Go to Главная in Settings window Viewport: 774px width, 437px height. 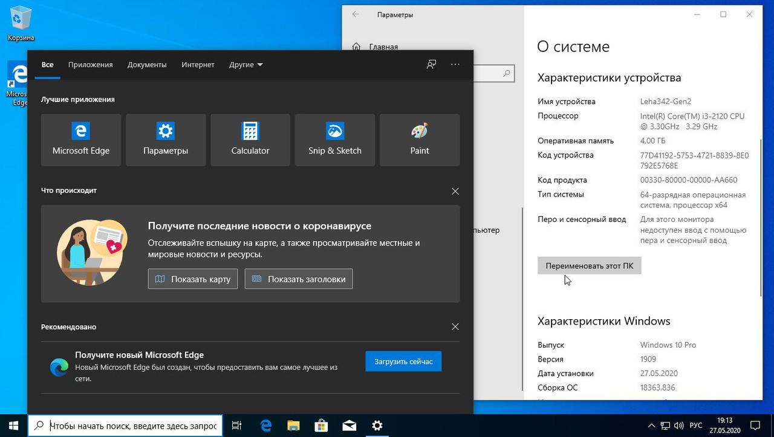[383, 47]
